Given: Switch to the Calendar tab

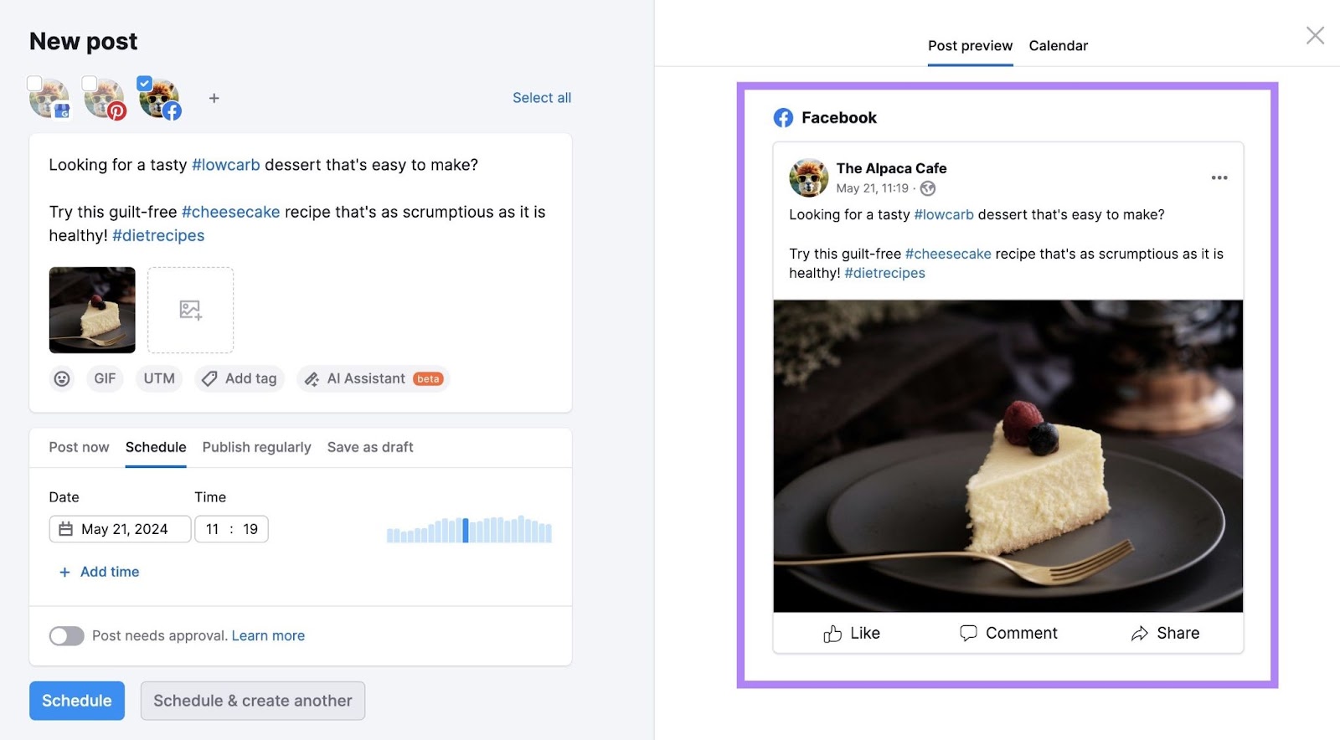Looking at the screenshot, I should click(1058, 46).
